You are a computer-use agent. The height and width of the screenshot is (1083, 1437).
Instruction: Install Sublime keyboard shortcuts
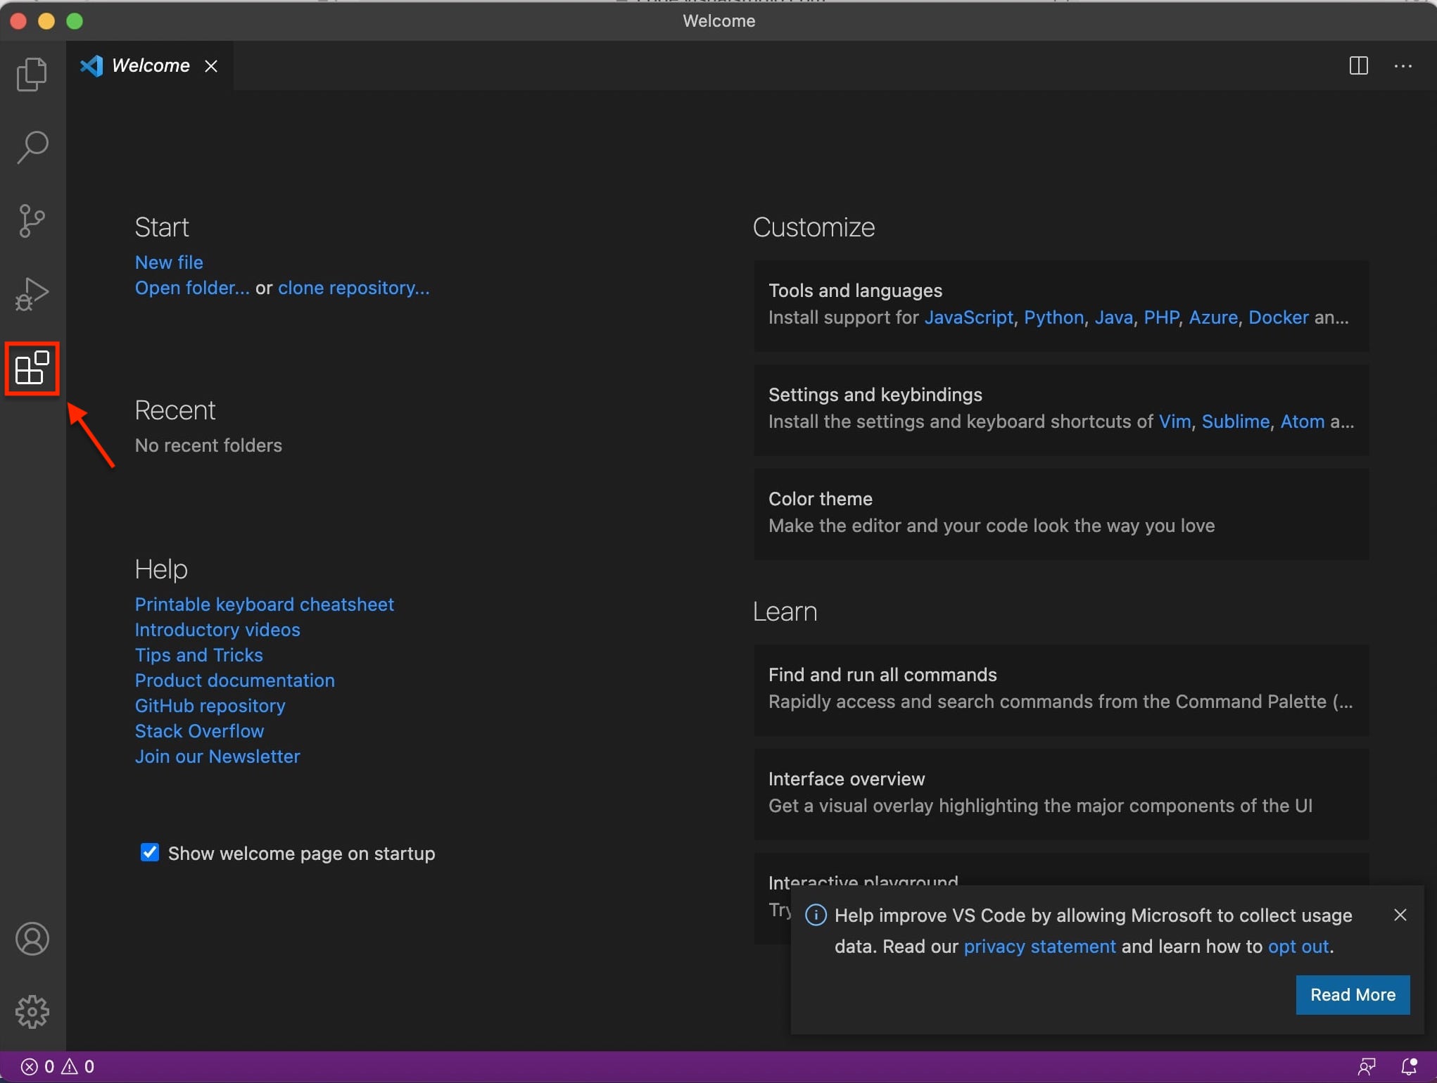pos(1235,422)
